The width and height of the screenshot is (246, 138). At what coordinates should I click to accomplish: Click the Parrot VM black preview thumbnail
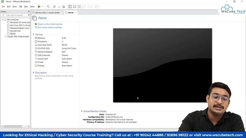tap(162, 66)
